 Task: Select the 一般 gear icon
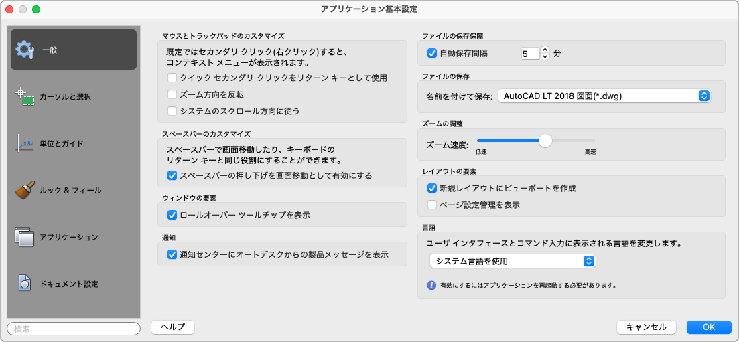25,50
